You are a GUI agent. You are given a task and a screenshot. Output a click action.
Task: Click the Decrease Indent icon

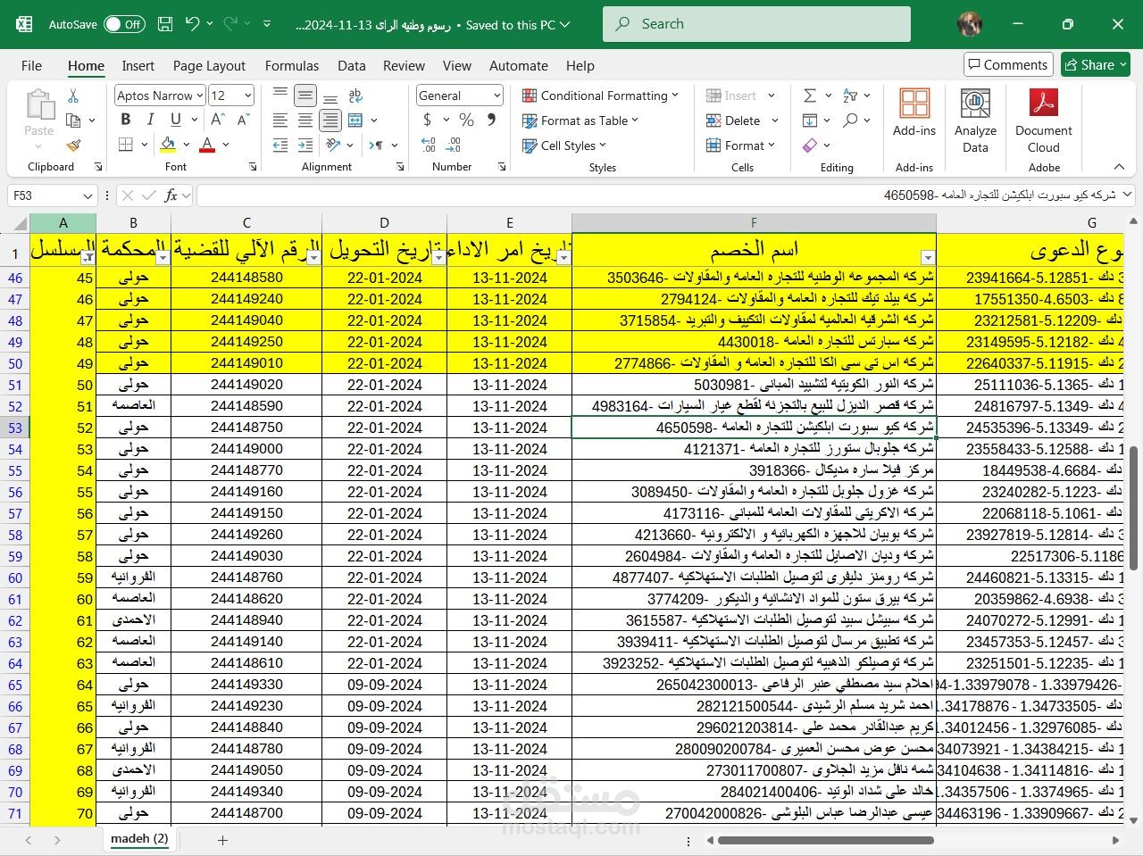point(280,145)
